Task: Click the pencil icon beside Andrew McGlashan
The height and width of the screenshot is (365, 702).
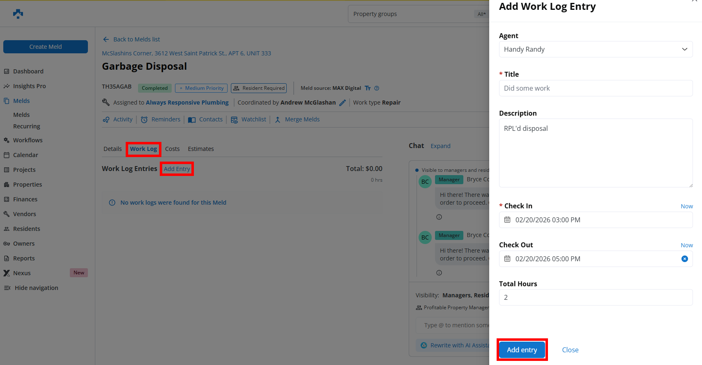Action: point(343,103)
